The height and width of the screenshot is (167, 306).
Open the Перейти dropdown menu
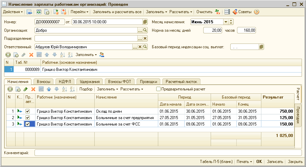pyautogui.click(x=79, y=12)
